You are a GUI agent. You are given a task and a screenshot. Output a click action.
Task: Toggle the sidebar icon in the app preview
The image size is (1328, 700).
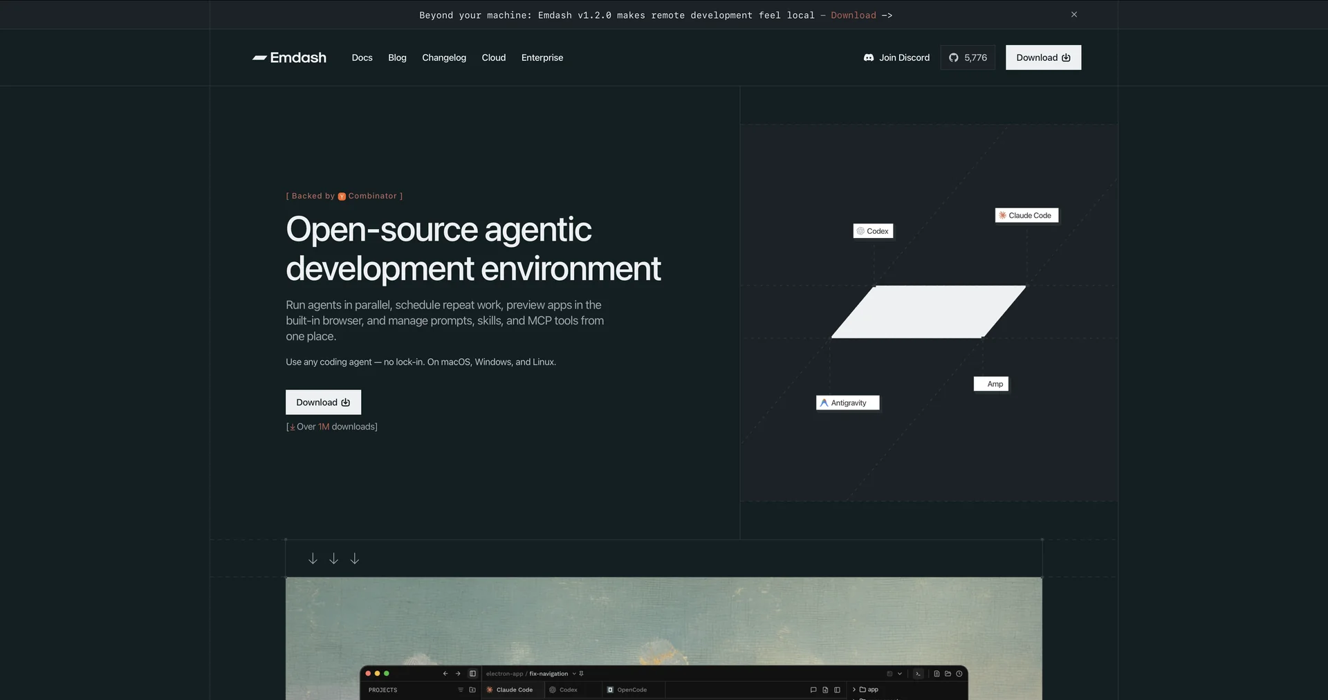472,674
